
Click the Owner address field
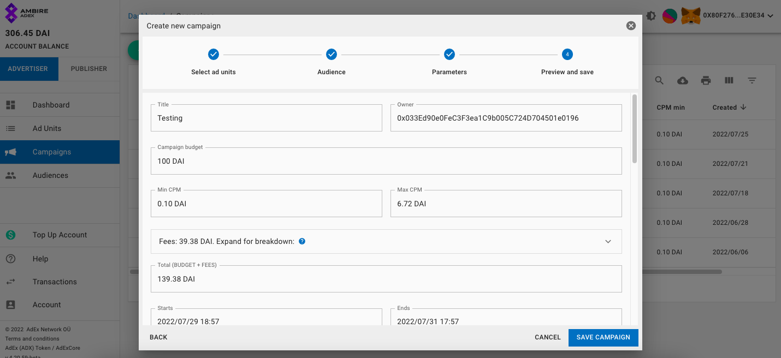pos(506,118)
